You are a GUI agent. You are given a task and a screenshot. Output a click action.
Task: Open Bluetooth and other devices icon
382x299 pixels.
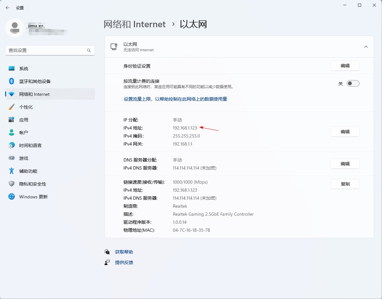coord(12,81)
